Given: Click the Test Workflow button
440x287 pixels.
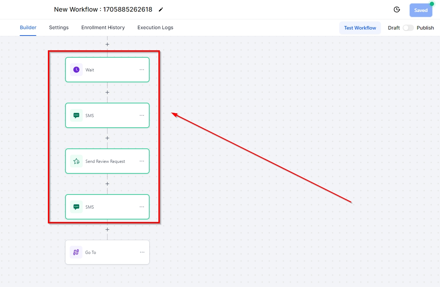Looking at the screenshot, I should coord(360,28).
